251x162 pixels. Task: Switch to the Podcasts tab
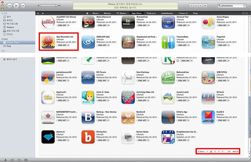151,13
